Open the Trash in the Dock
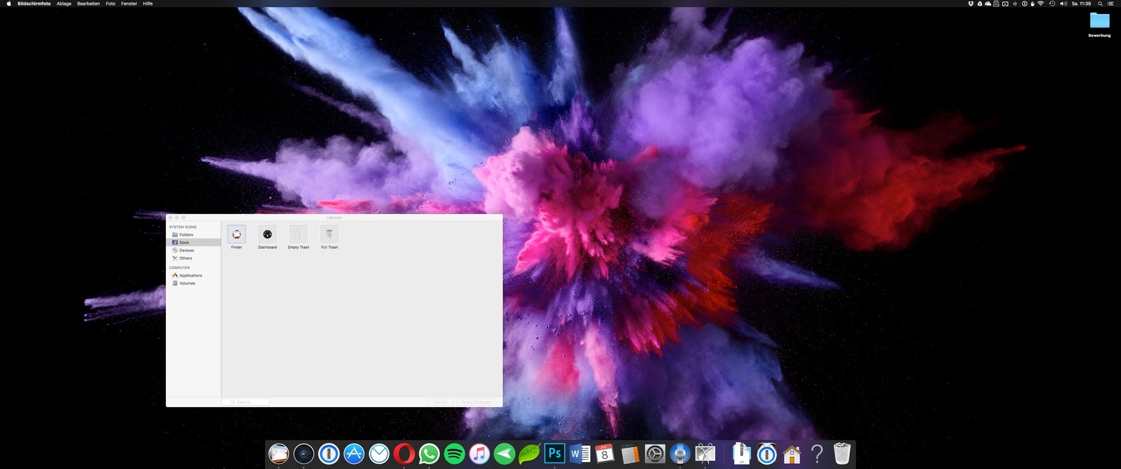The image size is (1121, 469). pos(842,454)
